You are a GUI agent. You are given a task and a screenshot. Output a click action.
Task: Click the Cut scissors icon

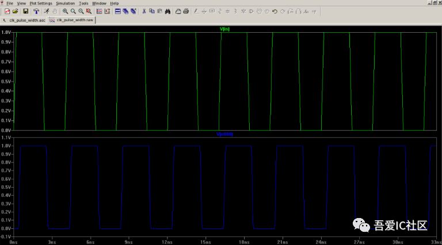coord(144,11)
